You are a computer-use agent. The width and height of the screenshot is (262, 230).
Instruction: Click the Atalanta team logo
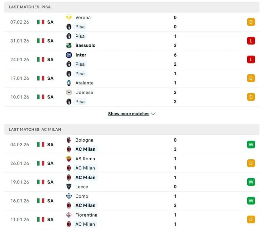pos(69,83)
